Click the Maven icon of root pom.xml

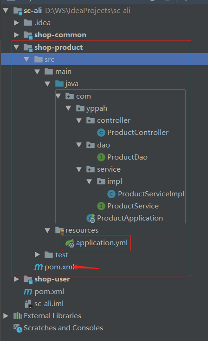[28, 292]
